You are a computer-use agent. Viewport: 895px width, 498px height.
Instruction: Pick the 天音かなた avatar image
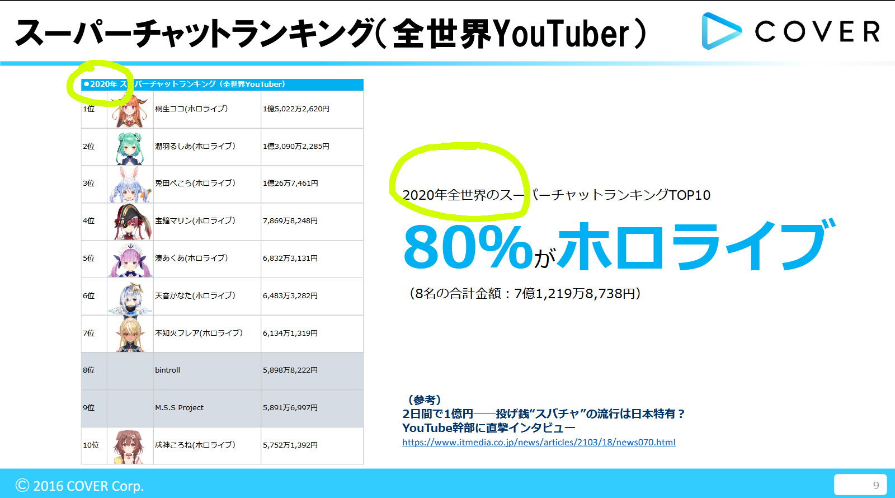click(130, 297)
